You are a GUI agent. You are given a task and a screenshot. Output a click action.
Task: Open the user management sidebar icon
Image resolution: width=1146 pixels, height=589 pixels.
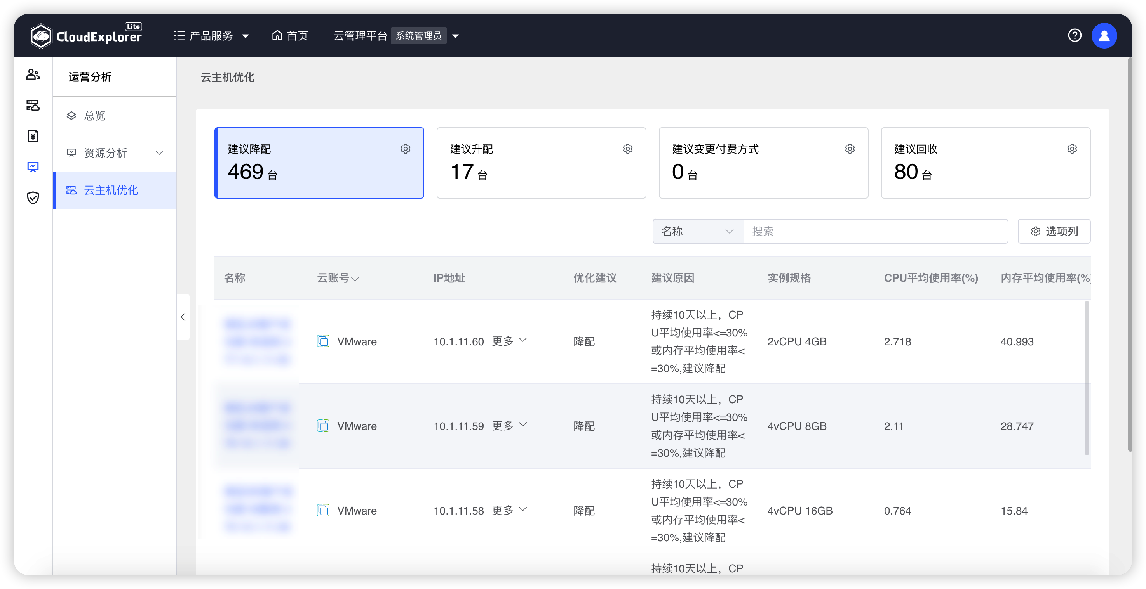coord(33,74)
